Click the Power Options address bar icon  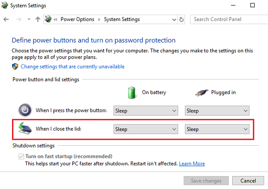[x=48, y=19]
